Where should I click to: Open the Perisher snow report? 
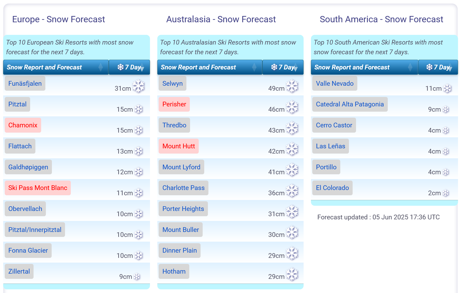pyautogui.click(x=174, y=104)
